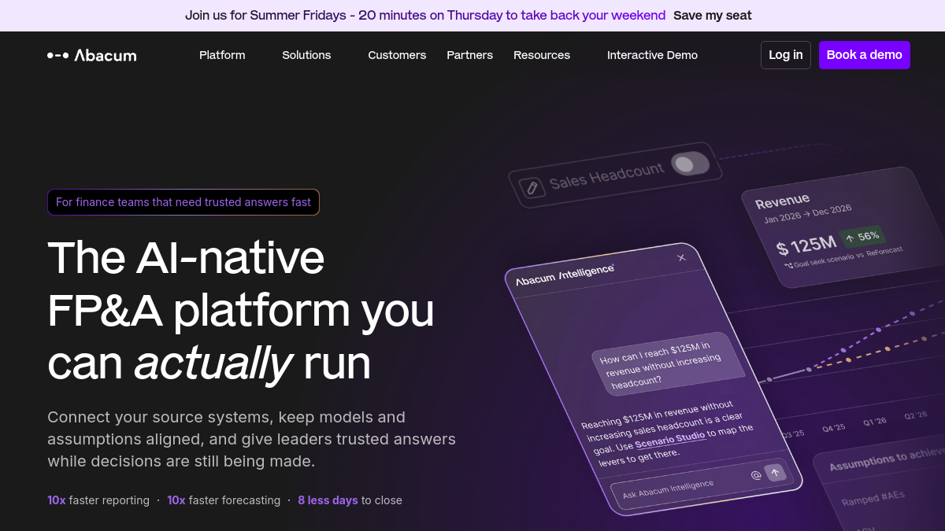Click the Summer Fridays announcement text
Screen dimensions: 945x531
click(x=425, y=16)
